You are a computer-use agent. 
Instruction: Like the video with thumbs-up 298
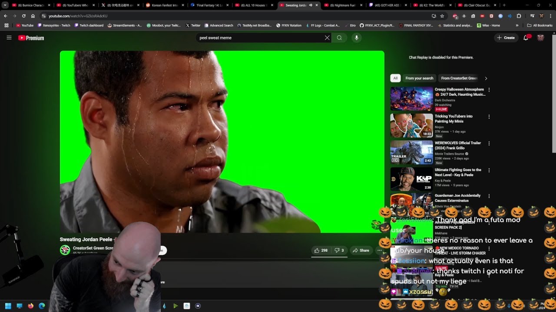(x=321, y=250)
